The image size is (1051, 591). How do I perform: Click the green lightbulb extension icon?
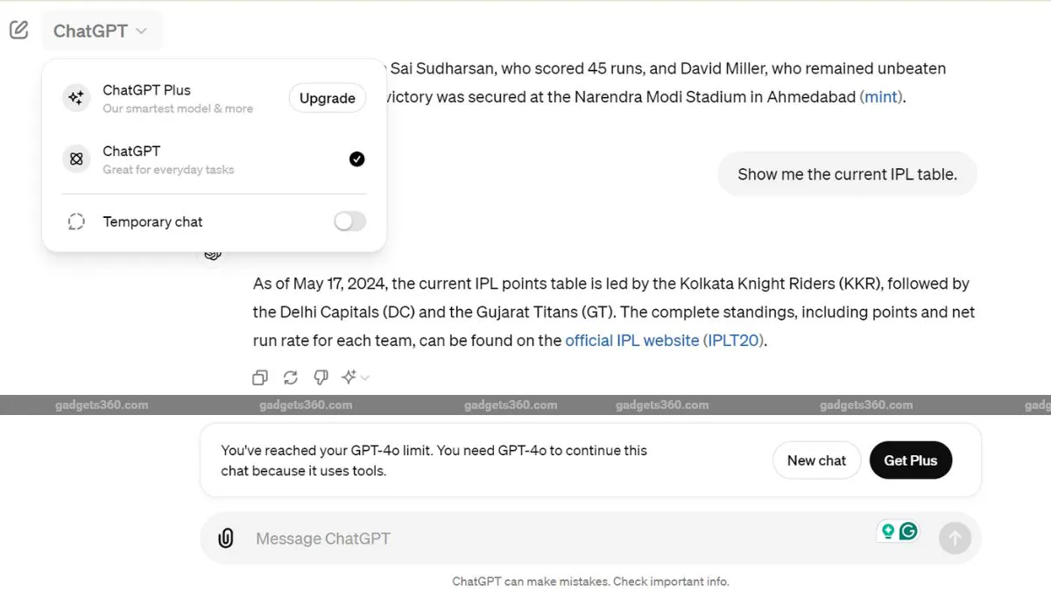point(888,531)
